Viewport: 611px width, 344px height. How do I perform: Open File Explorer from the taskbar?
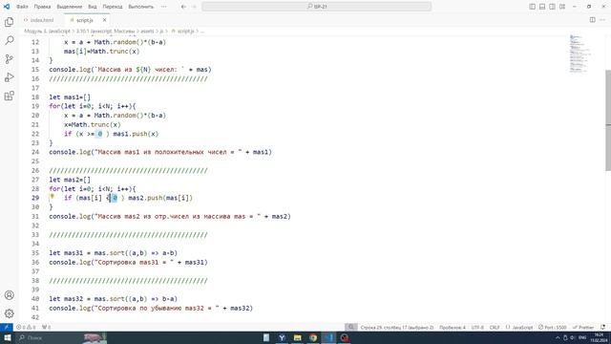pos(297,337)
